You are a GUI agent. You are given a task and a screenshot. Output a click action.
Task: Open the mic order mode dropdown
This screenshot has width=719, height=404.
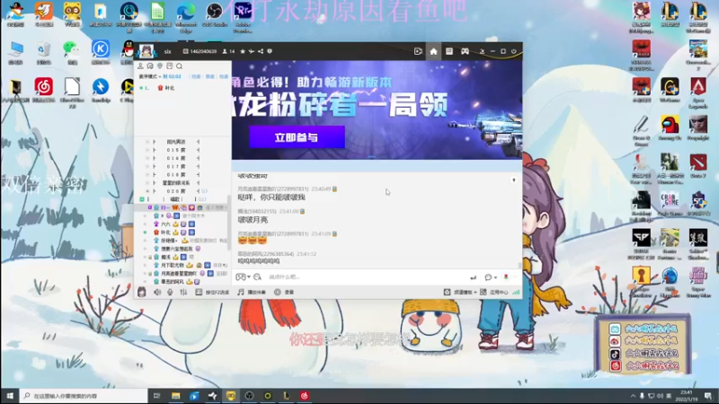tap(149, 76)
